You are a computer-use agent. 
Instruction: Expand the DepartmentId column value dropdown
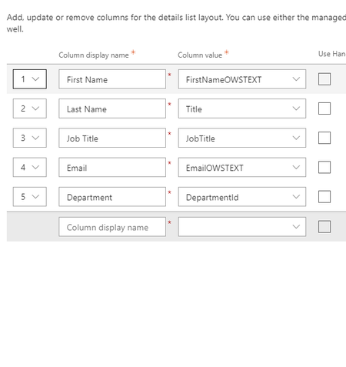coord(242,197)
